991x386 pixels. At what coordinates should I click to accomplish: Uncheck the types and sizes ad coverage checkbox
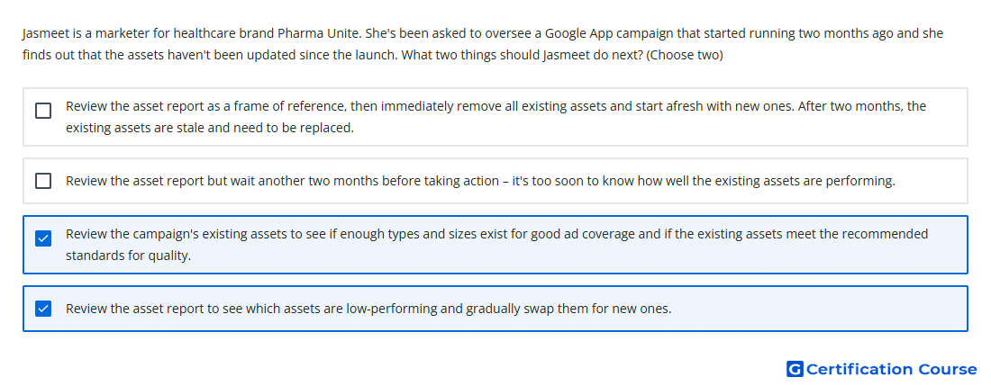(x=43, y=238)
